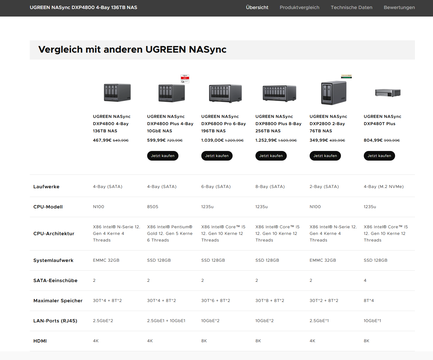Select the Pentium Gold architecture cell

pyautogui.click(x=170, y=234)
